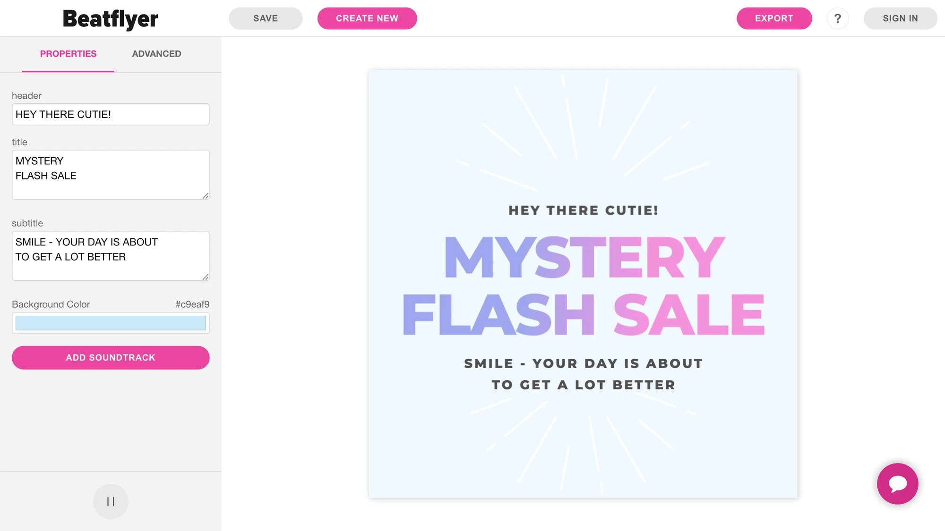Click the question mark help icon
Screen dimensions: 945x531
pyautogui.click(x=837, y=18)
